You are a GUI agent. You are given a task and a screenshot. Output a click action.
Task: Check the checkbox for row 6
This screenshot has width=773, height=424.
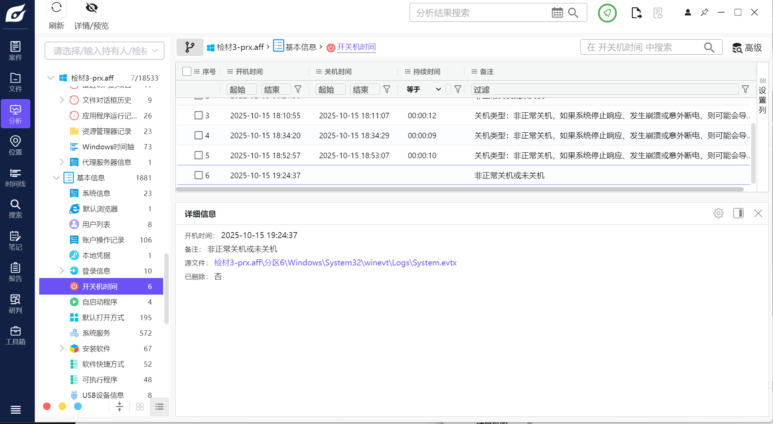pyautogui.click(x=199, y=175)
